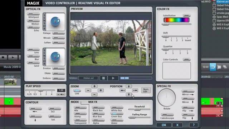Toggle the Motion optical effect
The width and height of the screenshot is (229, 129).
tap(33, 21)
